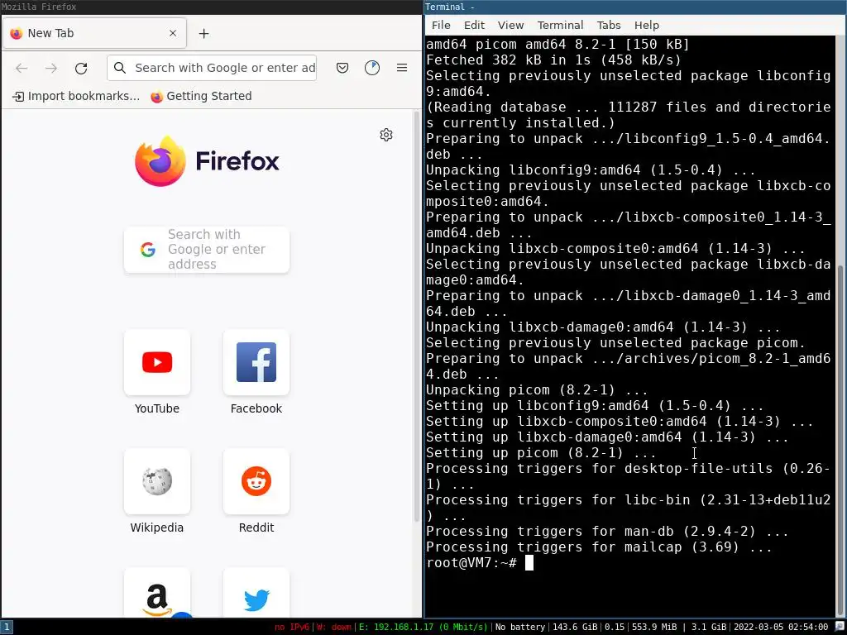Select the New Tab browser tab

[x=94, y=33]
